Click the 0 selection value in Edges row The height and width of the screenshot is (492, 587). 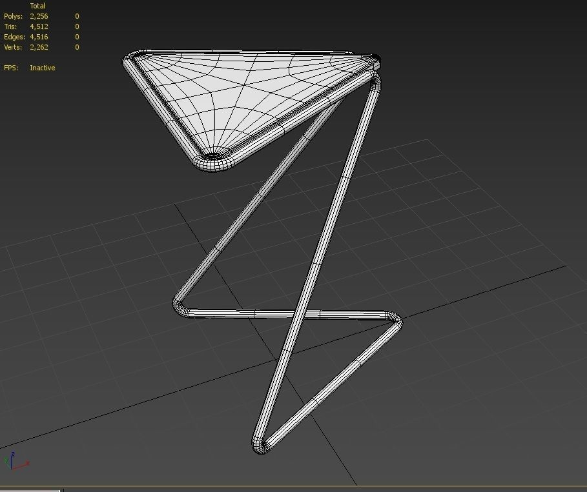point(77,37)
